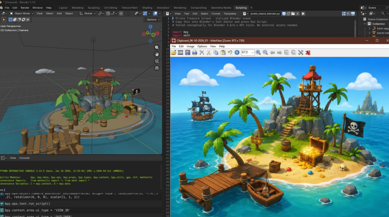Click the IrfanView Save disk icon
Screen dimensions: 389x217
pyautogui.click(x=188, y=53)
